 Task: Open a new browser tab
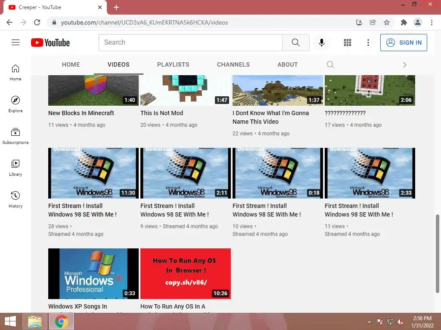click(116, 7)
